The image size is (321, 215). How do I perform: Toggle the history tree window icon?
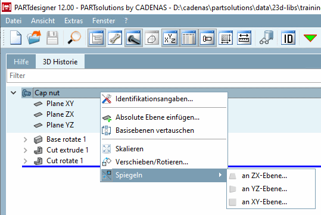coord(96,38)
